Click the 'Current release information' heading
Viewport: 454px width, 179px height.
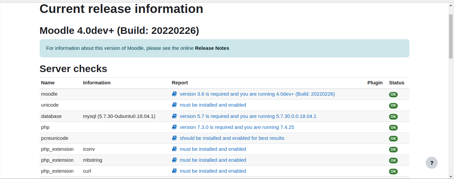point(121,9)
